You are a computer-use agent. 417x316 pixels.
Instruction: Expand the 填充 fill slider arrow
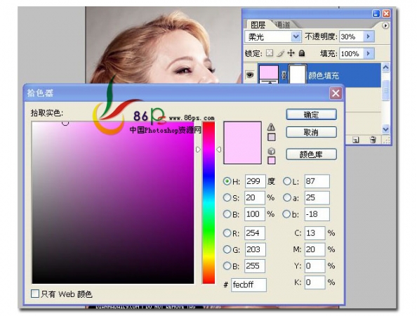pyautogui.click(x=369, y=53)
